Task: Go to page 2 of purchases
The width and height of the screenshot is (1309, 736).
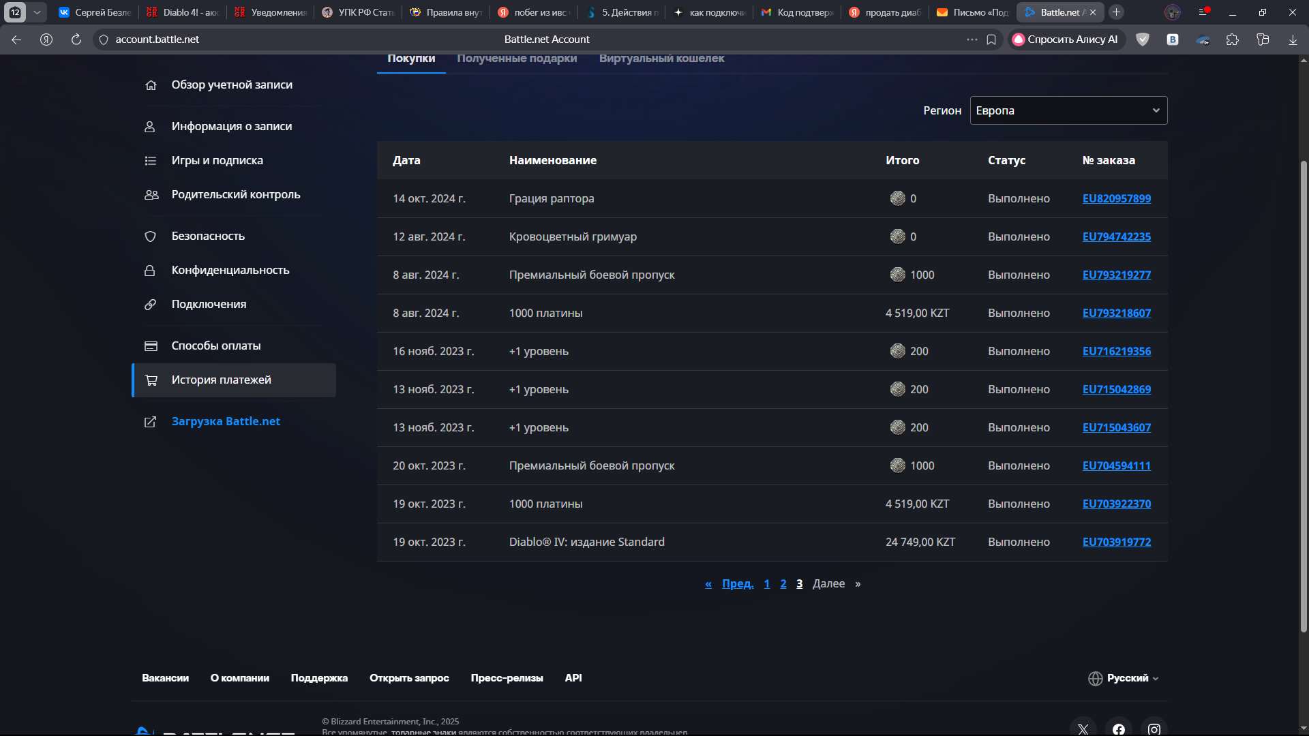Action: pos(783,584)
